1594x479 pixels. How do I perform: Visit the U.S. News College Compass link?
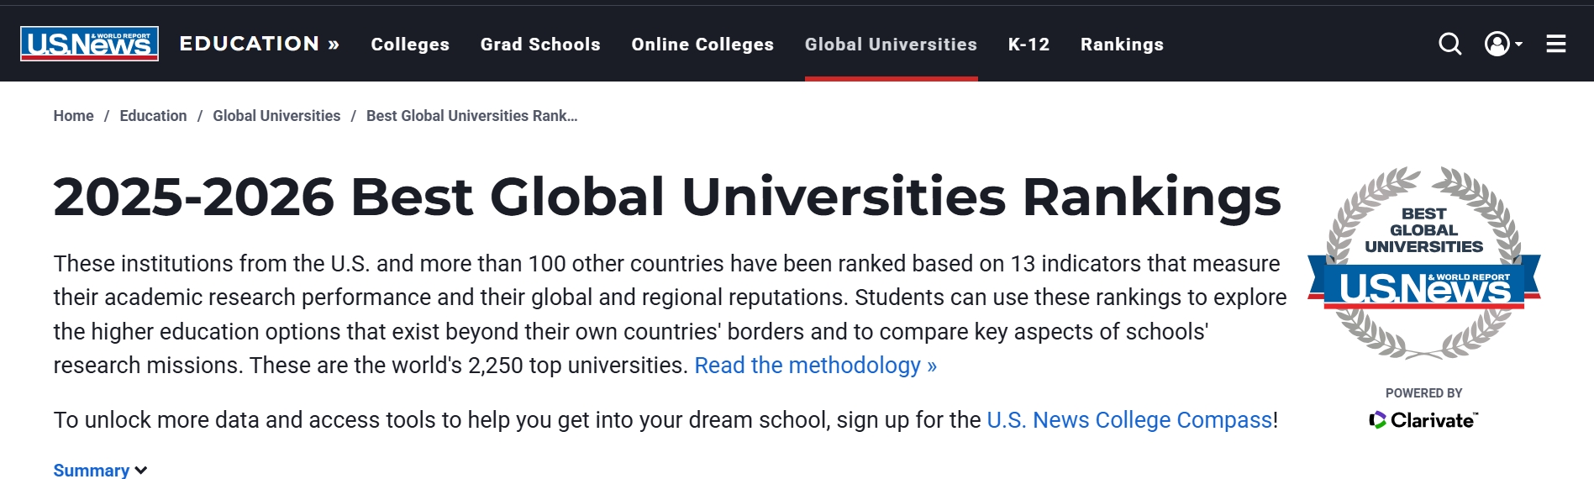pyautogui.click(x=1129, y=420)
